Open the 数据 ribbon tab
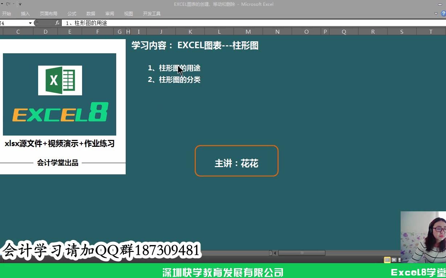The height and width of the screenshot is (278, 446). [91, 13]
